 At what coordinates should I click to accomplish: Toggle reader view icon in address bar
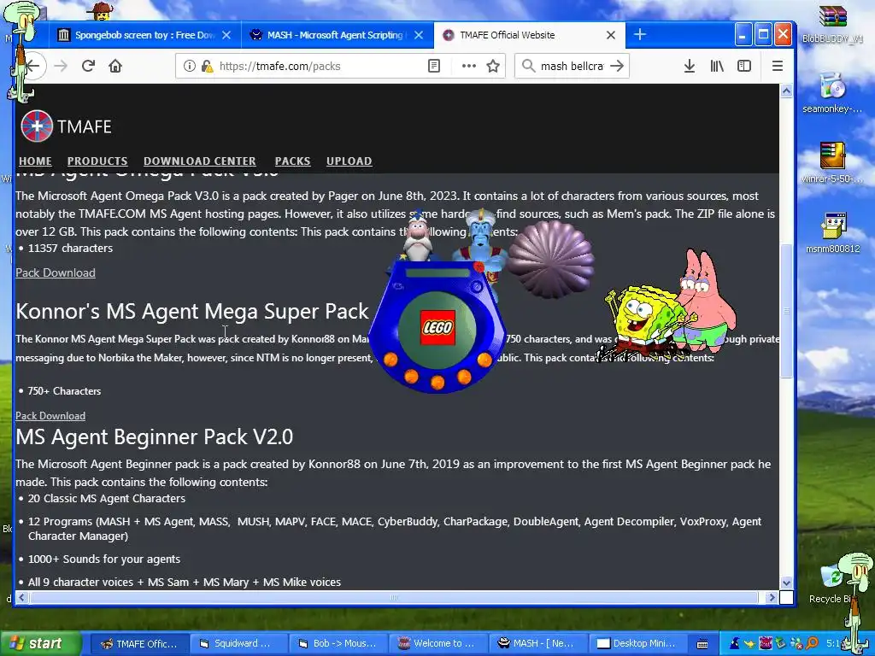coord(433,66)
